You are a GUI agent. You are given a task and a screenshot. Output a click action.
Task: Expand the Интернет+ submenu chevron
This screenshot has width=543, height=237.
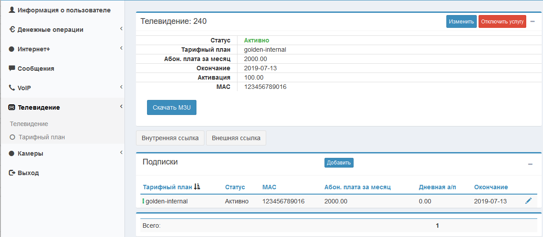(x=121, y=48)
